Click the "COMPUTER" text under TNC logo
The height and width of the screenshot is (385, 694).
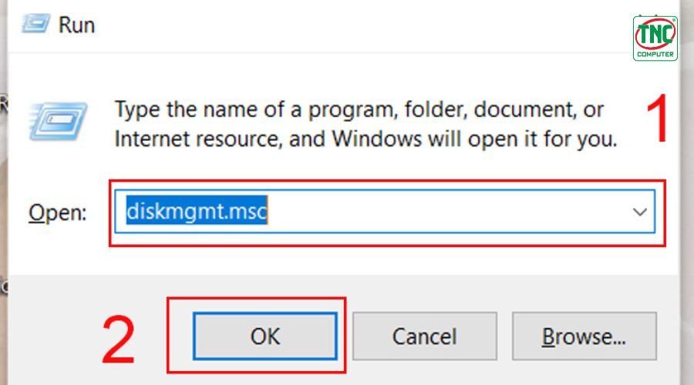click(x=655, y=55)
